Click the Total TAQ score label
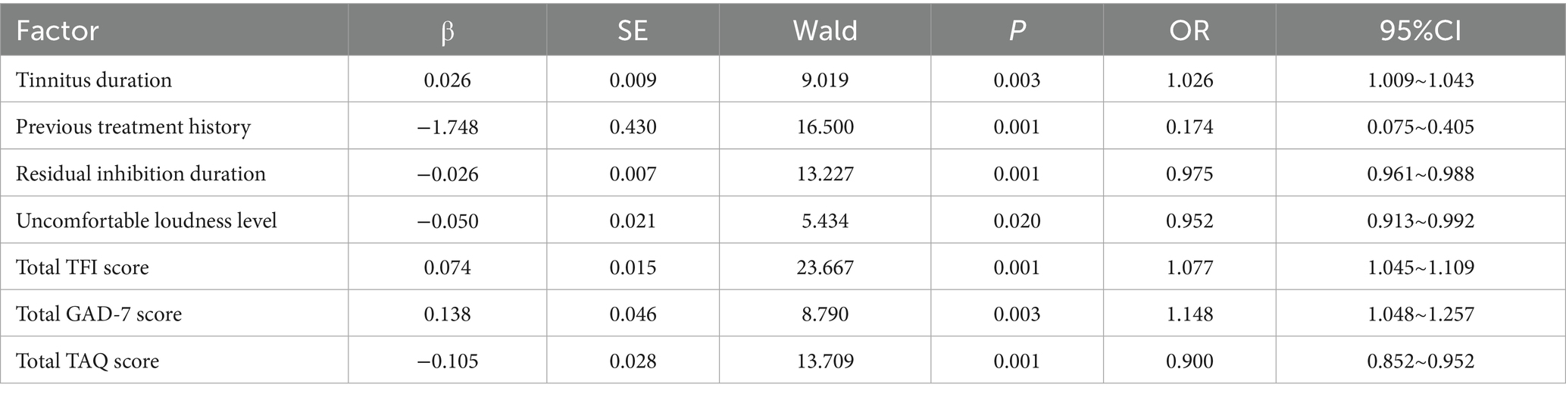Viewport: 1566px width, 397px height. coord(88,361)
